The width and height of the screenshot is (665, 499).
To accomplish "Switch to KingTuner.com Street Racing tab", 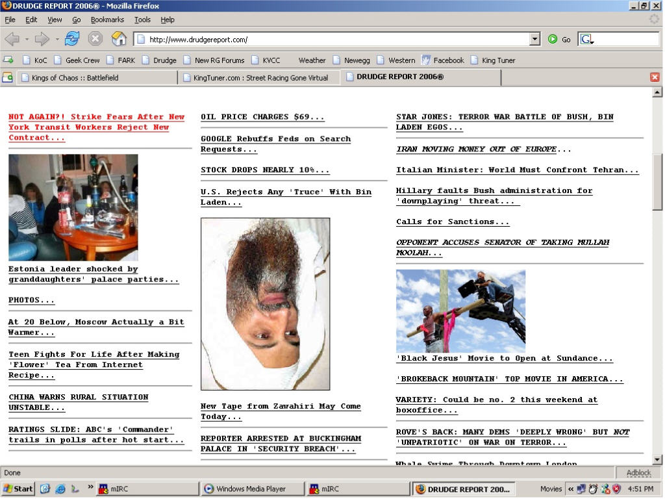I will point(259,78).
